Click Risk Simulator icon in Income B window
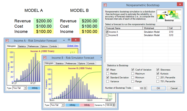This screenshot has height=111, width=187. click(x=45, y=58)
